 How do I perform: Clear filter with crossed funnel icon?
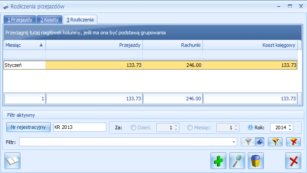(293, 142)
